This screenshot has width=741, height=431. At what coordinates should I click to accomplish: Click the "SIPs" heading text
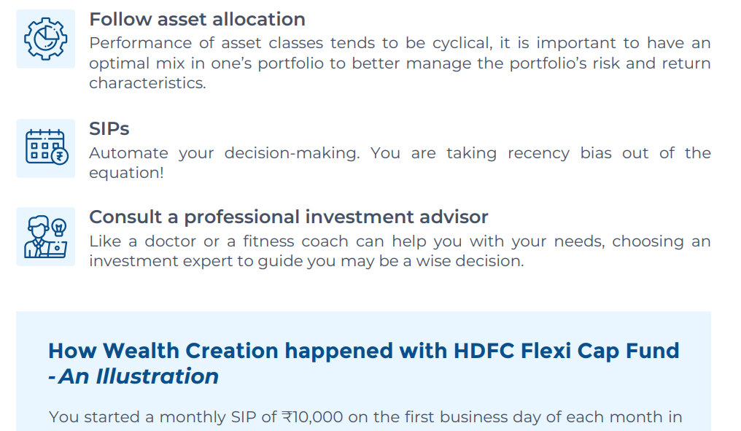(109, 129)
